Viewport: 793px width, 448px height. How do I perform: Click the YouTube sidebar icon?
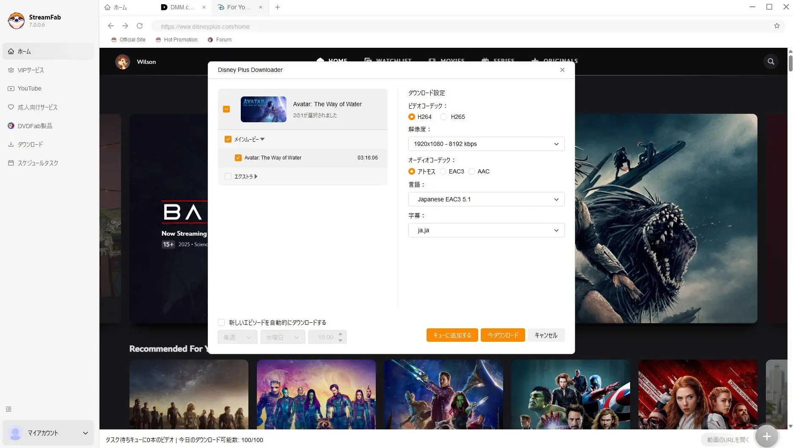pyautogui.click(x=11, y=88)
